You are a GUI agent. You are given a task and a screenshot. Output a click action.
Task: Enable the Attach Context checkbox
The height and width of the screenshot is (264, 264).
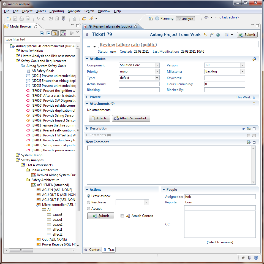tap(123, 216)
